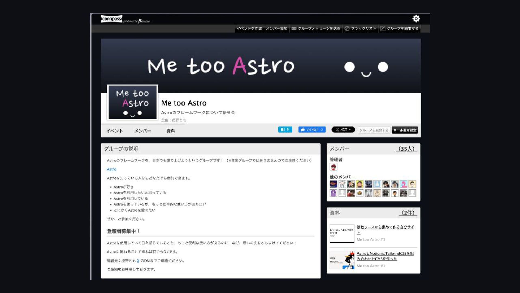Click the connpass logo
The image size is (520, 293).
[x=112, y=19]
